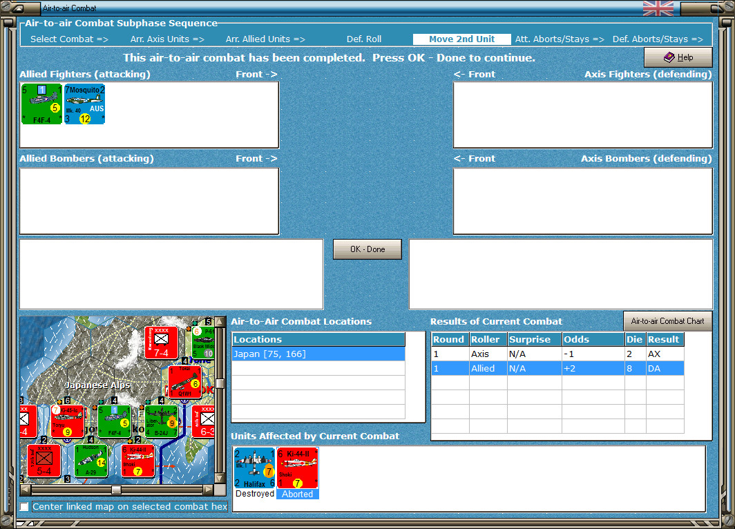The image size is (735, 529).
Task: Go to Att. Aborts/Stays subphase
Action: (560, 39)
